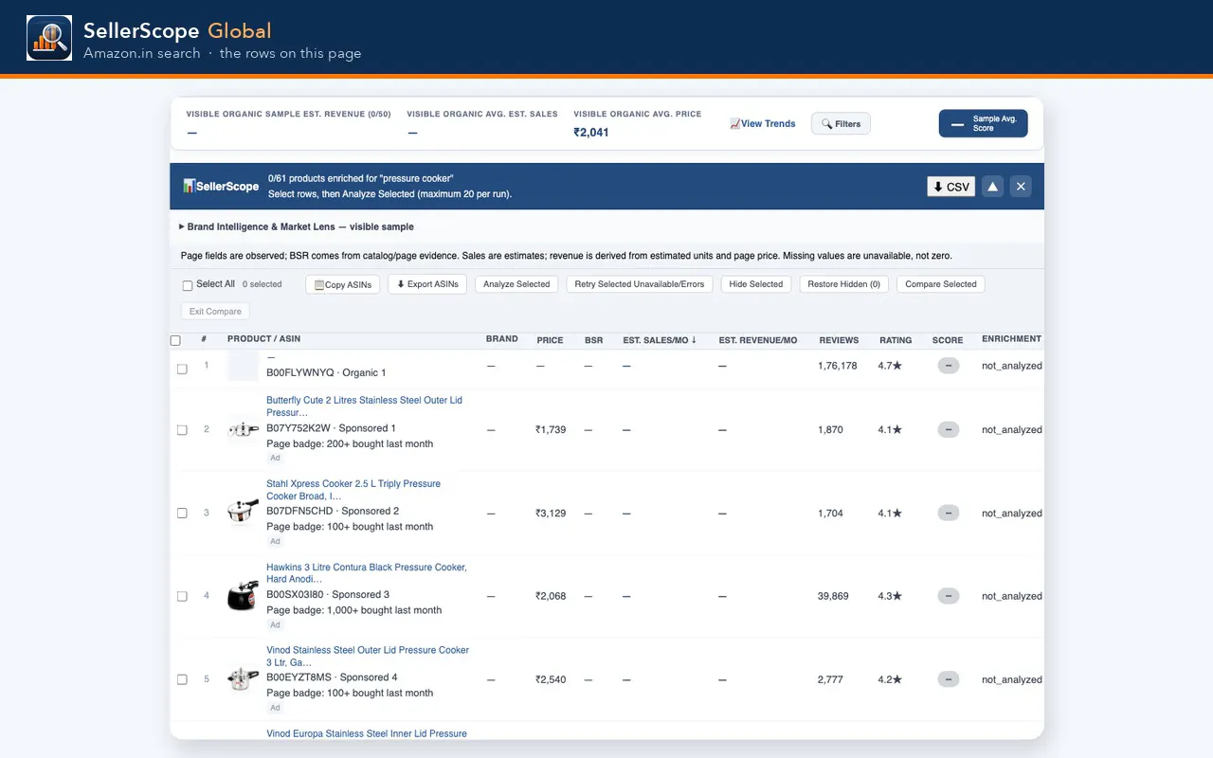Click the Reviews column header
Image resolution: width=1213 pixels, height=758 pixels.
[839, 340]
